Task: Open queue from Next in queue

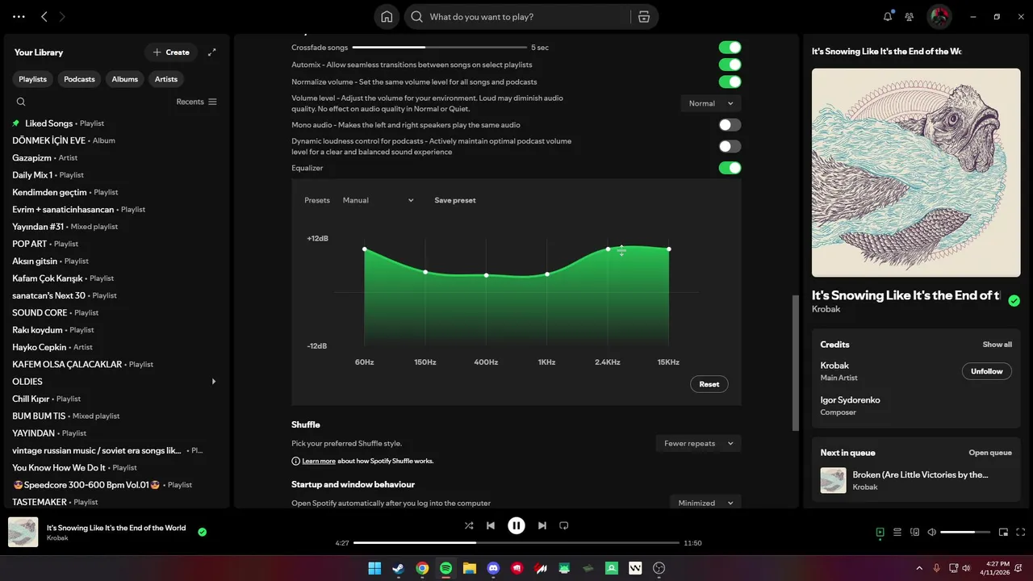Action: pos(990,453)
